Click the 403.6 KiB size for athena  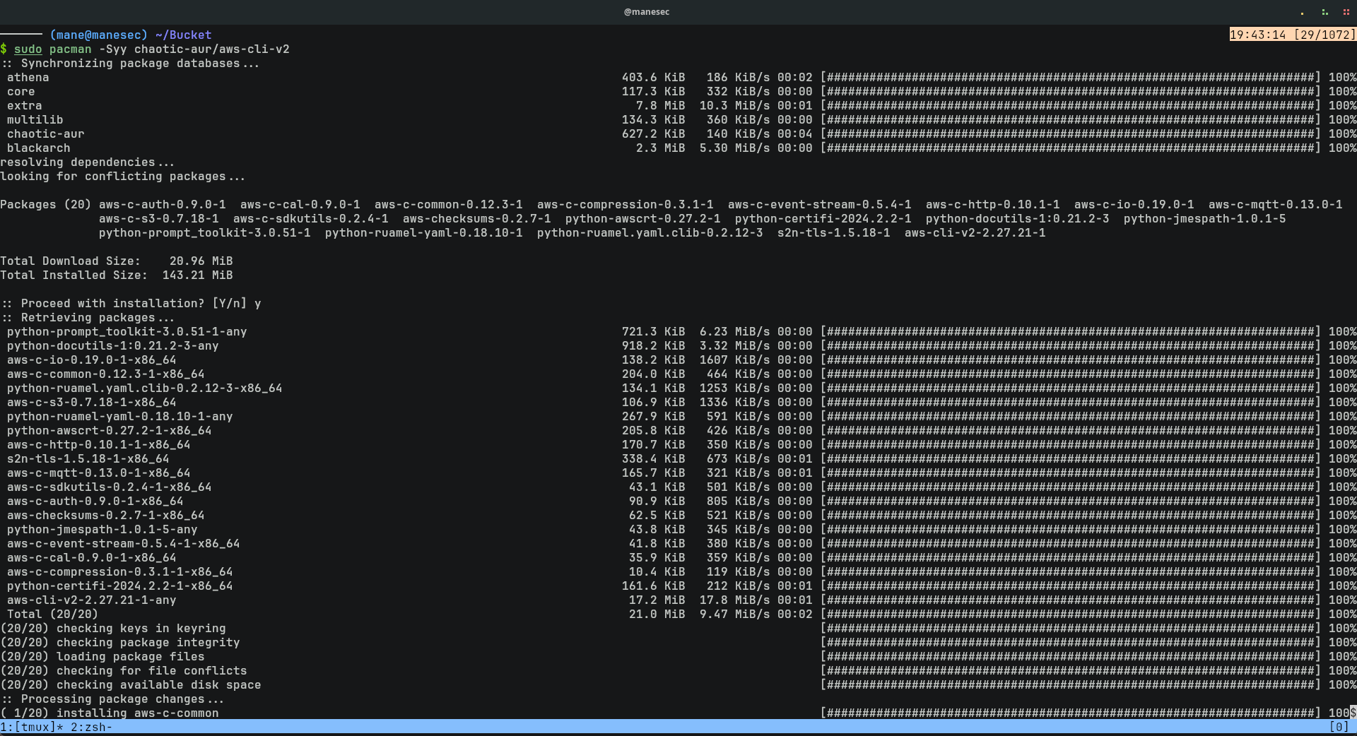click(653, 77)
